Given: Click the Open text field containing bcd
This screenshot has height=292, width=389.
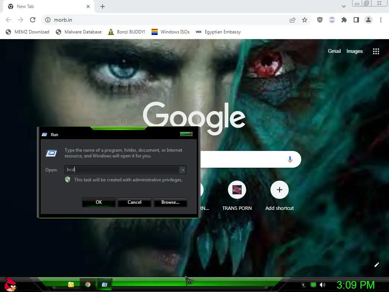Looking at the screenshot, I should [x=123, y=170].
